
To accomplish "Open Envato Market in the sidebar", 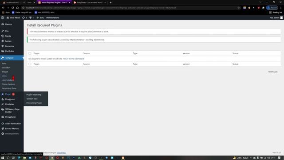I will pyautogui.click(x=12, y=128).
